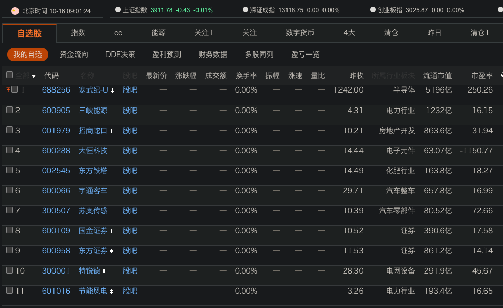Click the marker icon beside 招商蛇口
This screenshot has height=308, width=503.
111,131
